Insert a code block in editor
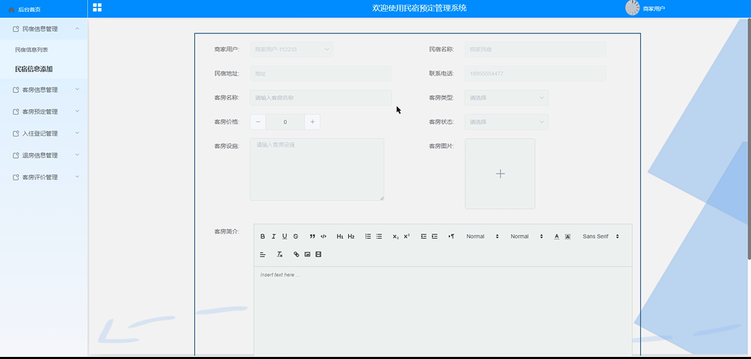This screenshot has height=359, width=751. click(323, 236)
